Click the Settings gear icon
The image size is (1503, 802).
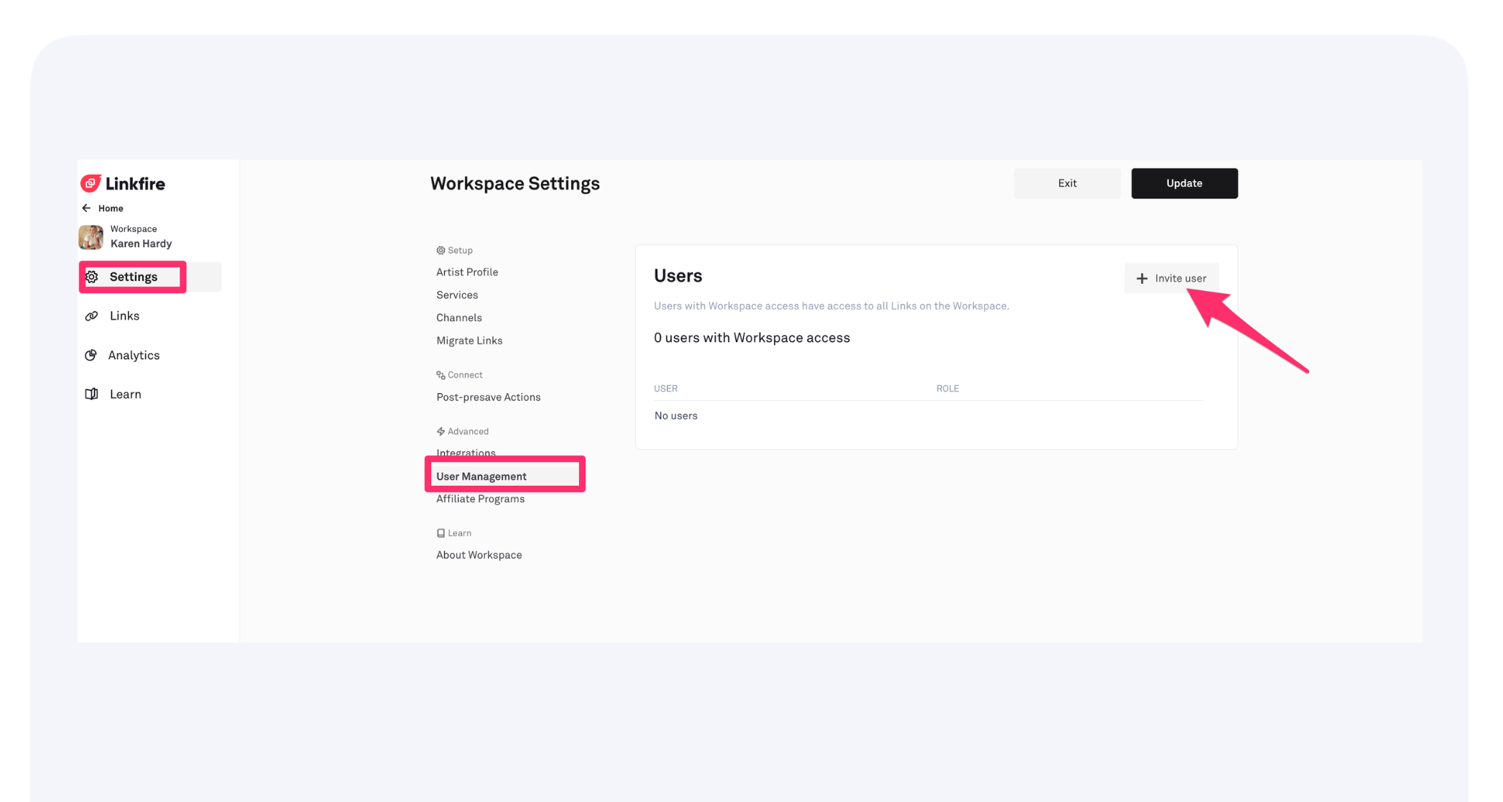92,277
